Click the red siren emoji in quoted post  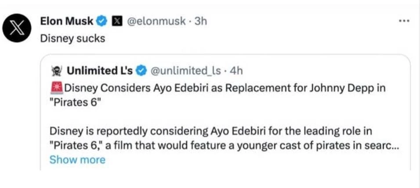click(x=56, y=88)
